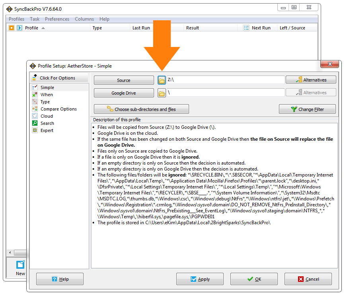Click the stop icon in profile column header
Image resolution: width=345 pixels, height=295 pixels.
[12, 28]
